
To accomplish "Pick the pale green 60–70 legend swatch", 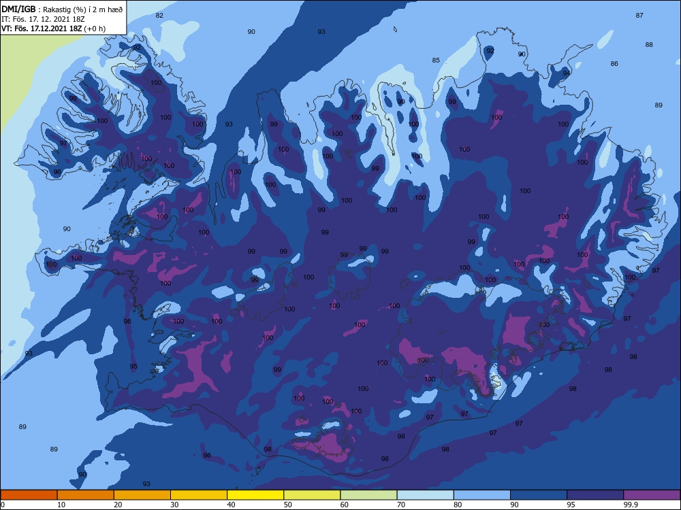I will pyautogui.click(x=368, y=495).
